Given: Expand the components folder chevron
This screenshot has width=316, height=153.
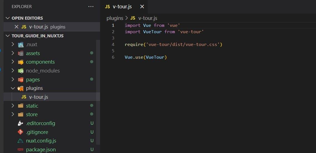Looking at the screenshot, I should 13,62.
